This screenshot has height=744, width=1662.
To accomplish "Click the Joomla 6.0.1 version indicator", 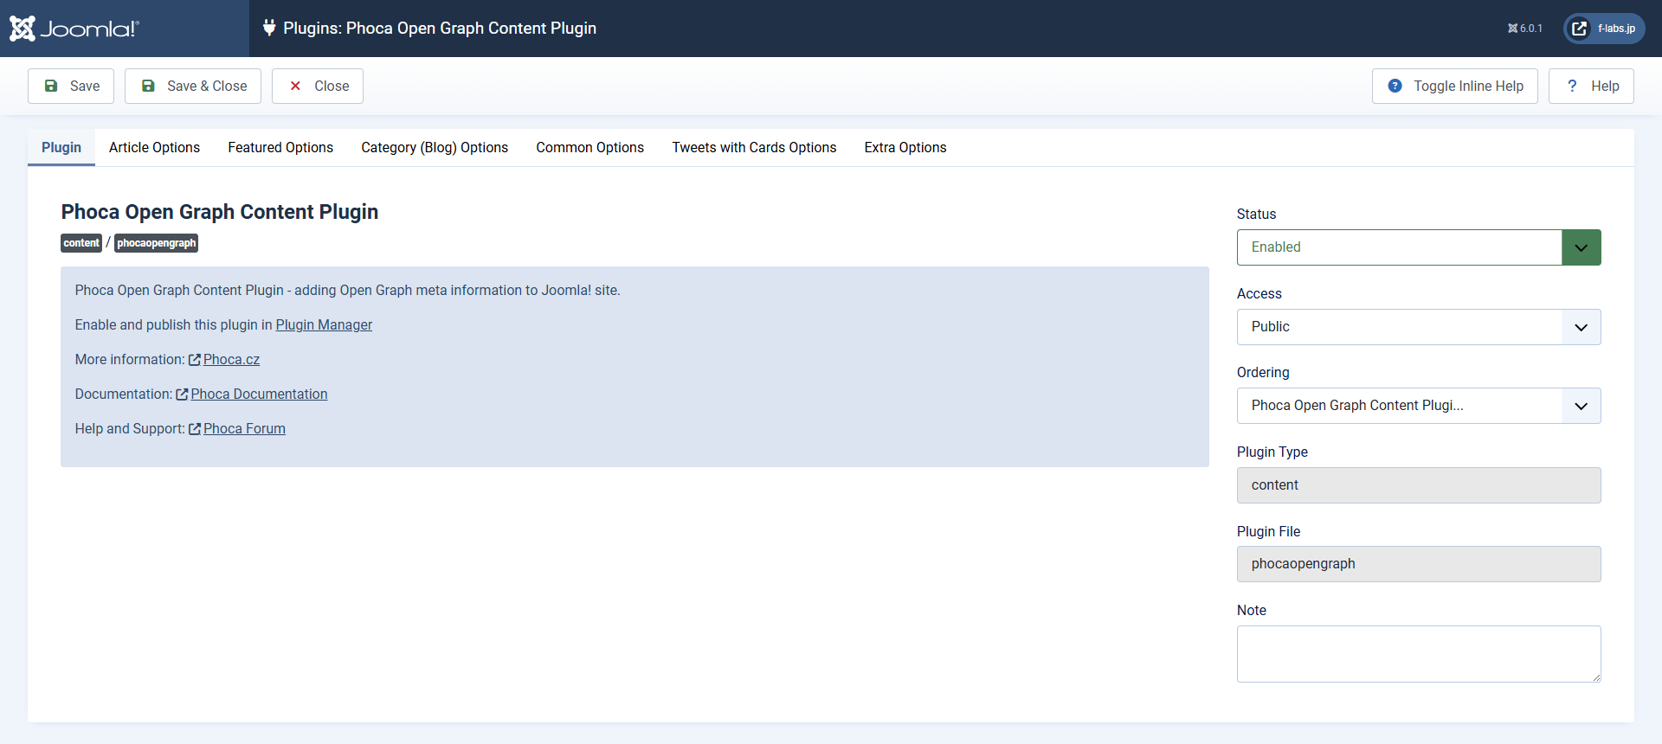I will pyautogui.click(x=1524, y=29).
